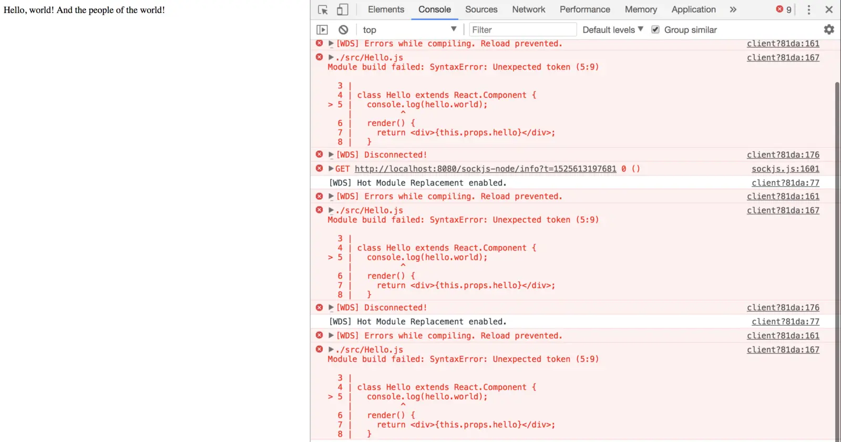
Task: Show more DevTools tabs
Action: [x=733, y=9]
